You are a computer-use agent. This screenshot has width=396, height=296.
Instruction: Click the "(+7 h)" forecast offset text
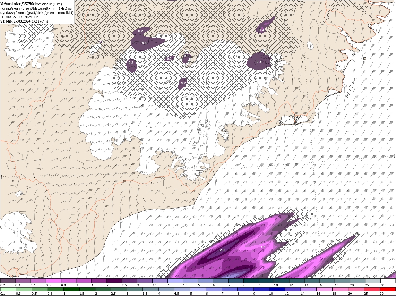pos(43,21)
